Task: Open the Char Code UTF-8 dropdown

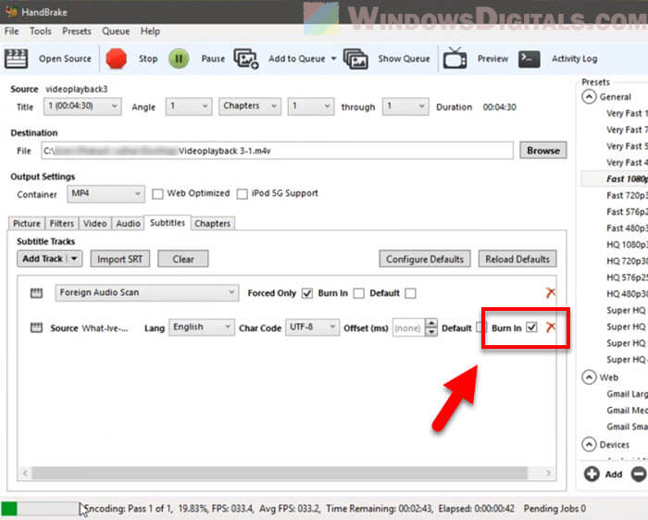Action: click(313, 328)
